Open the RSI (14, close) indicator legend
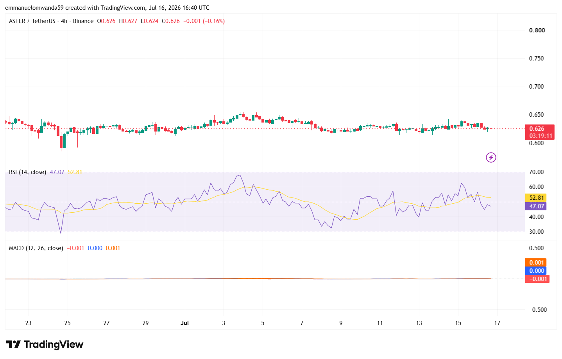 pos(27,172)
